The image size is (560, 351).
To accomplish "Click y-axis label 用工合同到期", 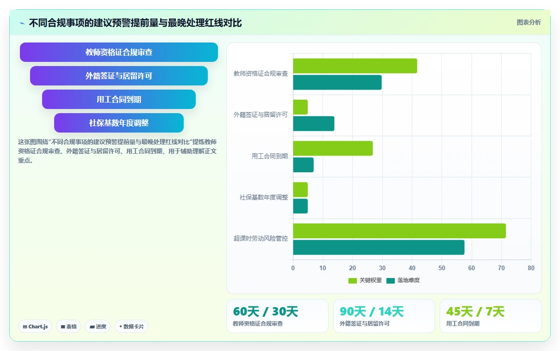I will 270,156.
